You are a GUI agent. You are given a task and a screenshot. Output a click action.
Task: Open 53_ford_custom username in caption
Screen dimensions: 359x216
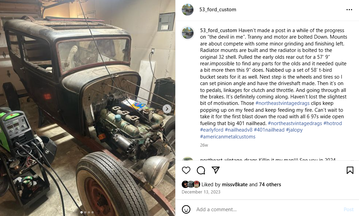(218, 30)
